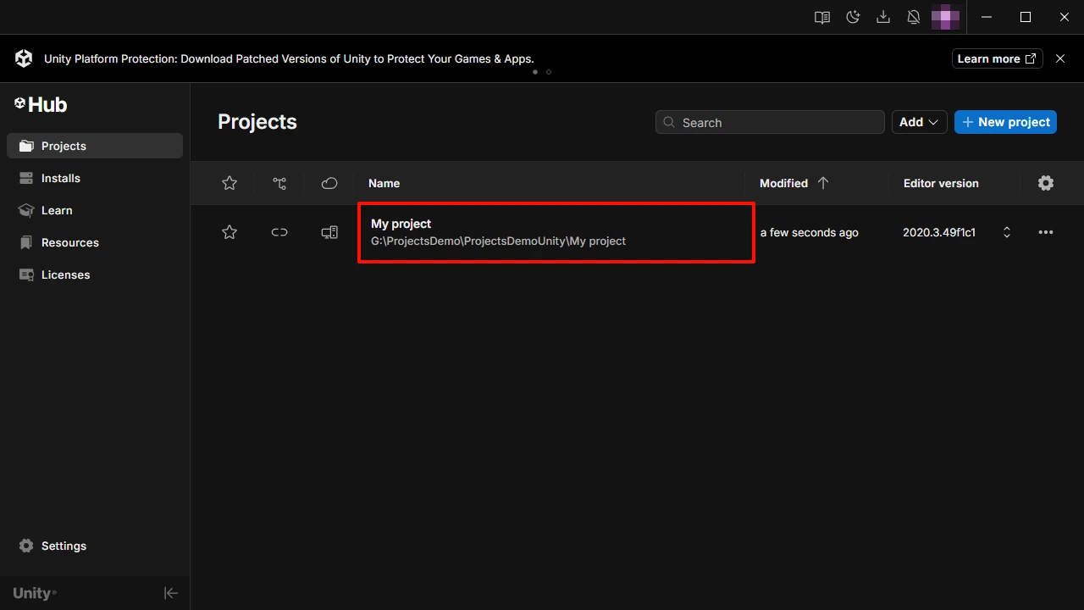Screen dimensions: 1084x610
Task: Click the 'a few seconds ago' modified cell
Action: (x=810, y=232)
